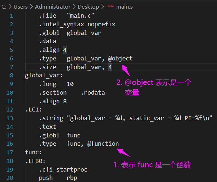Viewport: 217px width, 182px height.
Task: Select the Users breadcrumb folder
Action: [21, 7]
